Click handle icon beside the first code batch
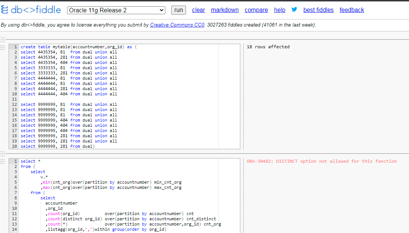Screen dimensions: 409x233 [x=2, y=47]
